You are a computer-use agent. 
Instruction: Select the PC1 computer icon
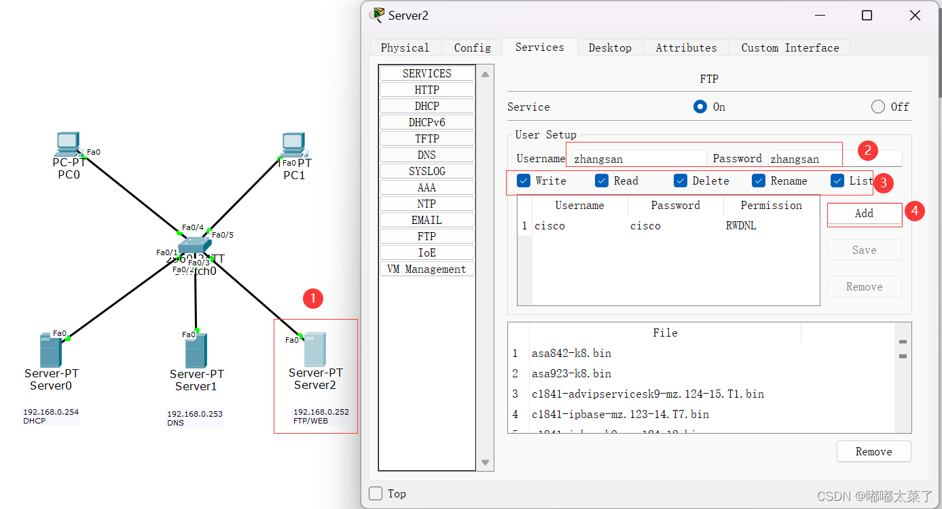293,144
